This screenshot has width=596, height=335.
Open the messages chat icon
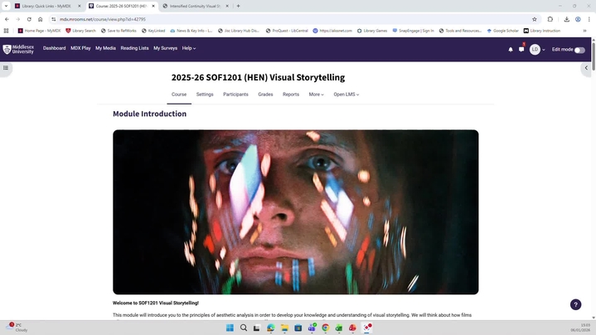click(x=521, y=50)
